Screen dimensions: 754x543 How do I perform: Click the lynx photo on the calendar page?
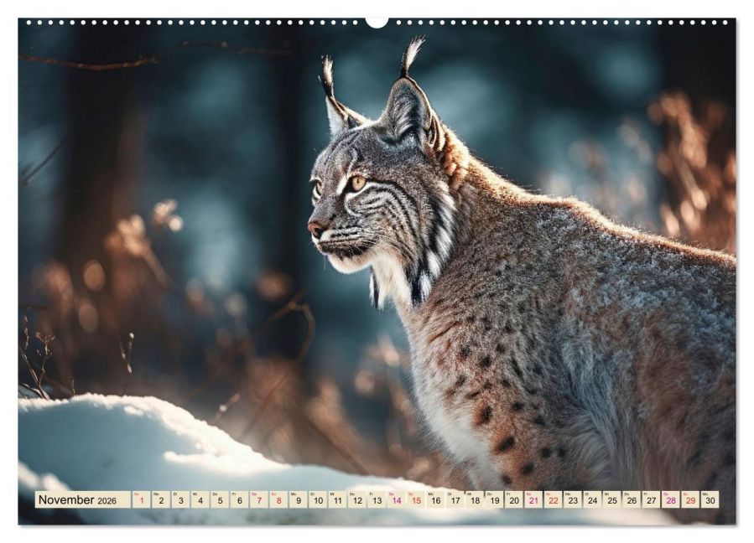377,271
